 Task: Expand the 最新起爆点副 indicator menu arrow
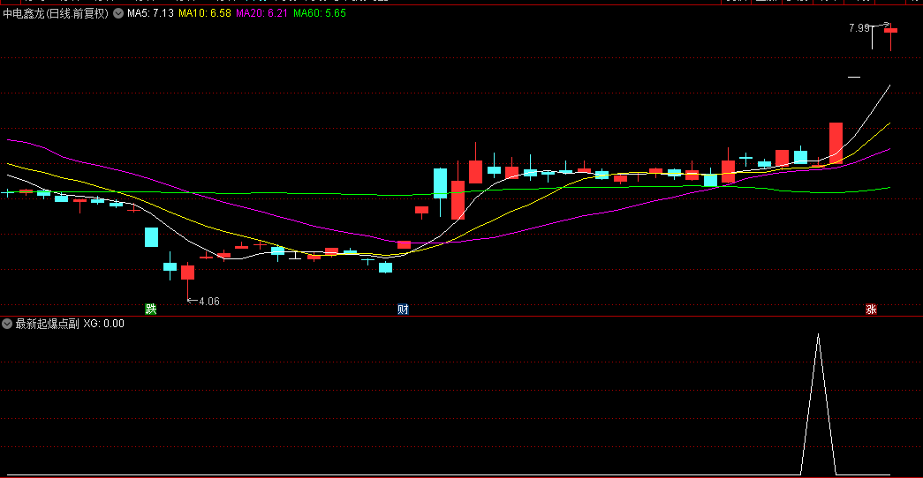[x=7, y=324]
